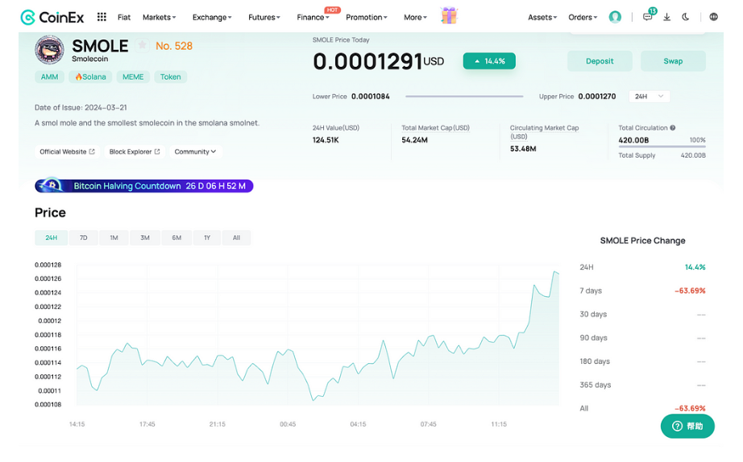Image resolution: width=743 pixels, height=462 pixels.
Task: Select the All chart tab
Action: pyautogui.click(x=236, y=237)
